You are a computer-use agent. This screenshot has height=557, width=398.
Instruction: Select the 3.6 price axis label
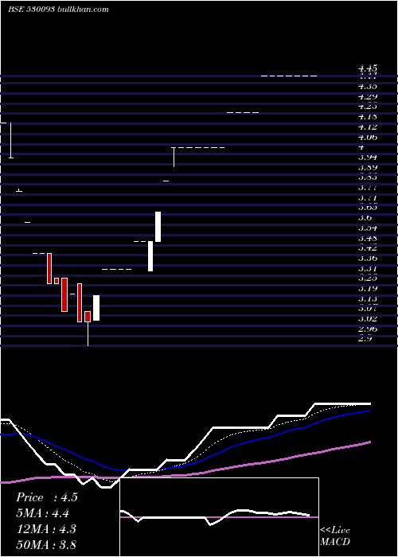[365, 218]
